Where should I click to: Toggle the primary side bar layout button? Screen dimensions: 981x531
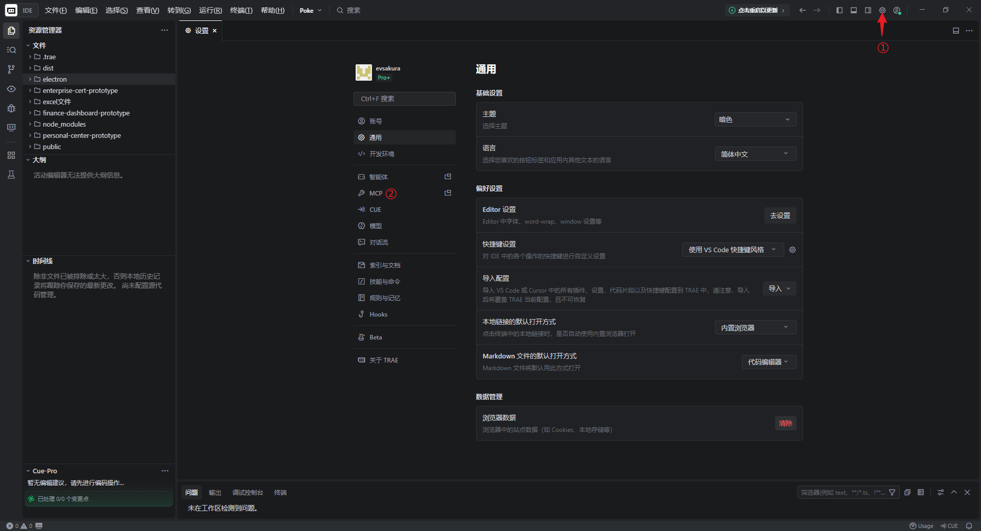(839, 10)
